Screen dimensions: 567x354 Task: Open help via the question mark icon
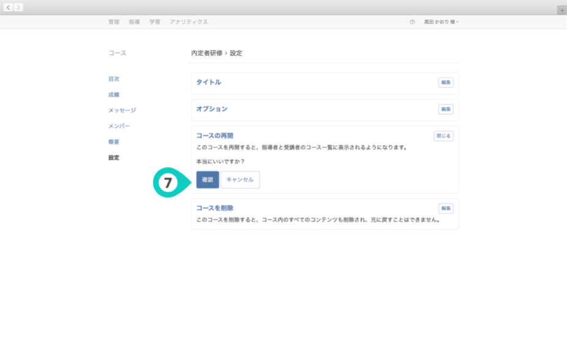point(412,22)
